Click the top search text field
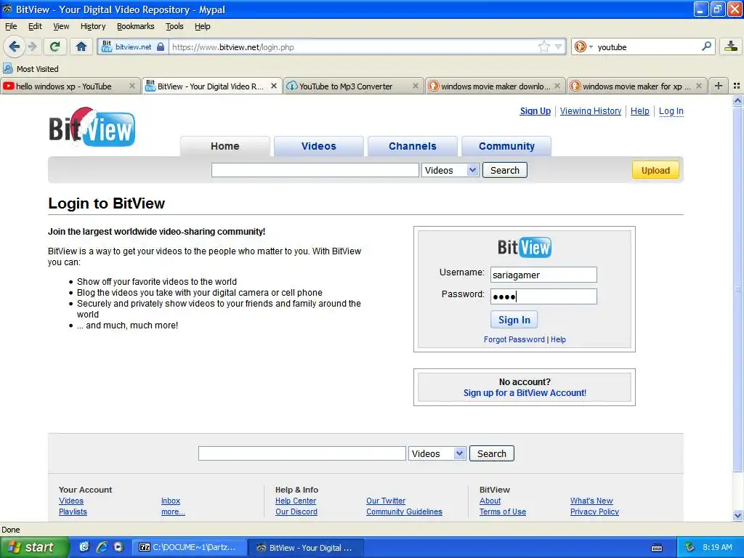Image resolution: width=744 pixels, height=558 pixels. pos(315,170)
